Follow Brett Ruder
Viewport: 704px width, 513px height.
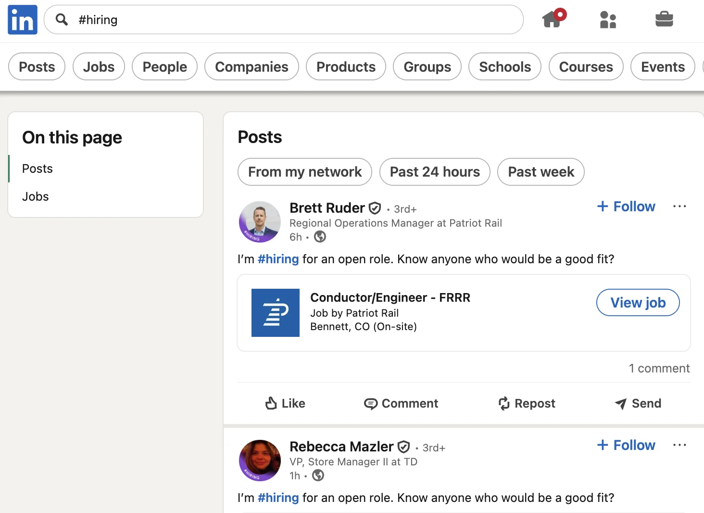626,206
